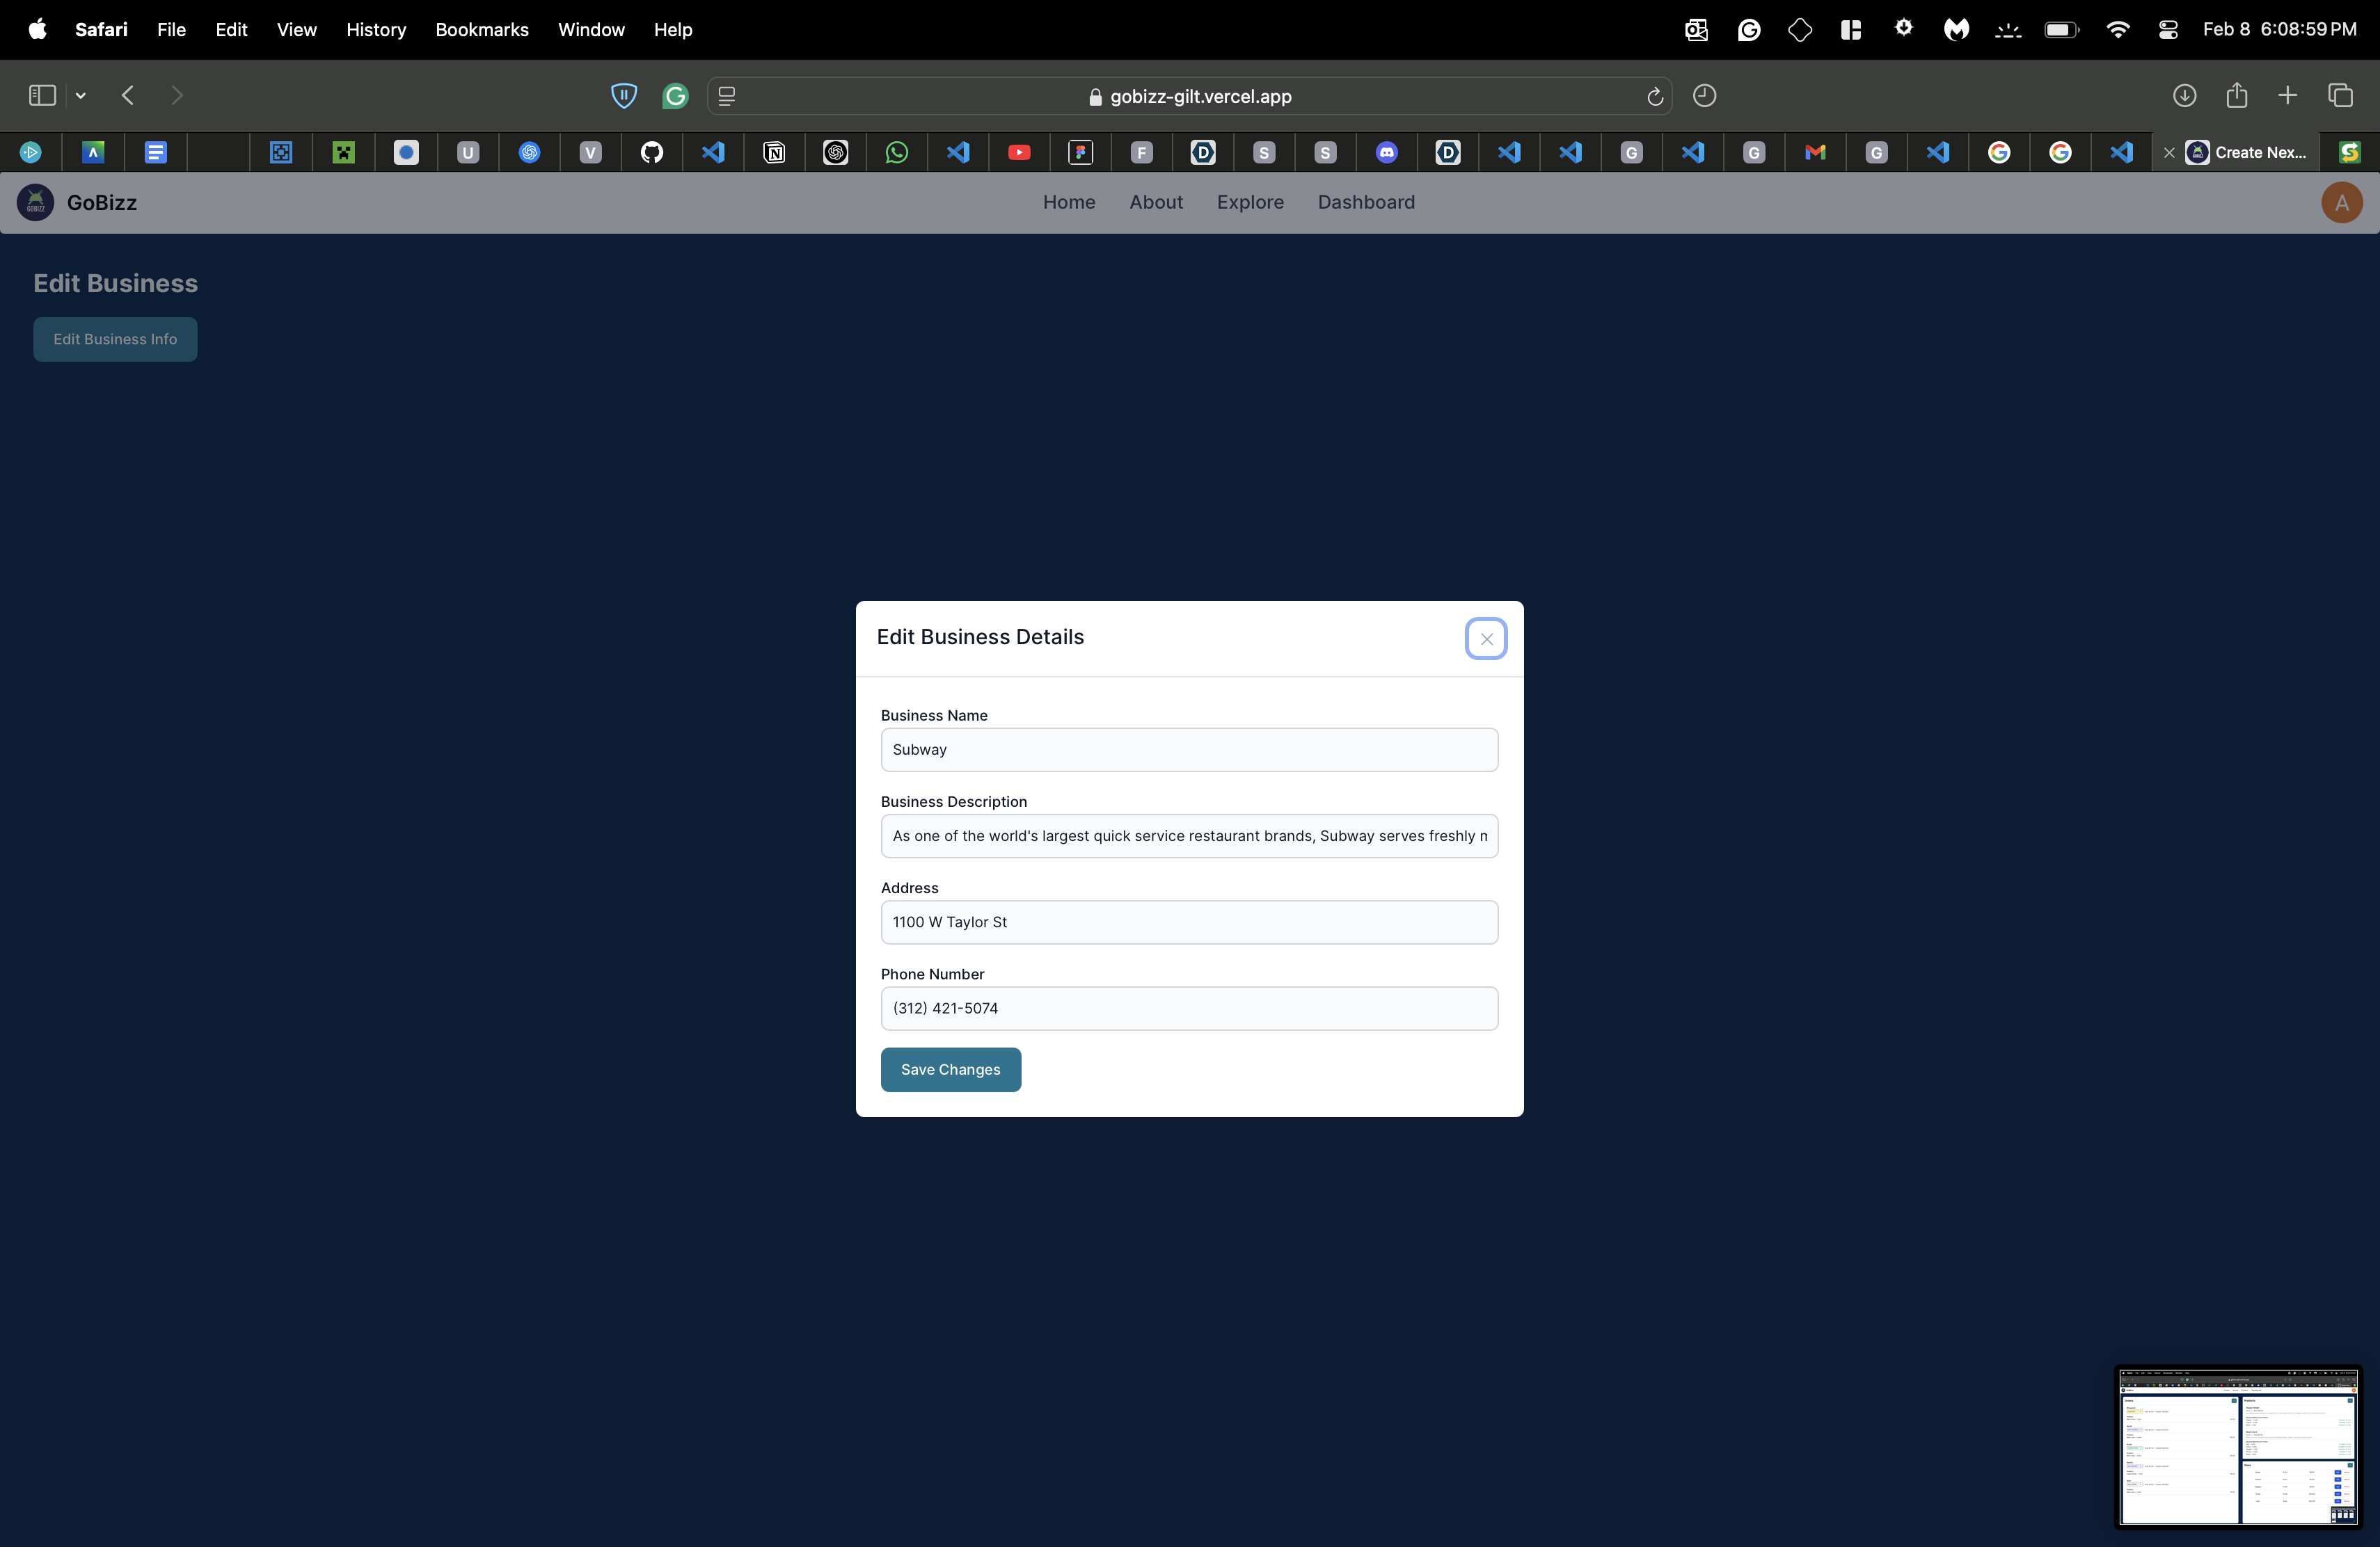This screenshot has width=2380, height=1547.
Task: Click the Share icon in the toolbar
Action: point(2237,96)
